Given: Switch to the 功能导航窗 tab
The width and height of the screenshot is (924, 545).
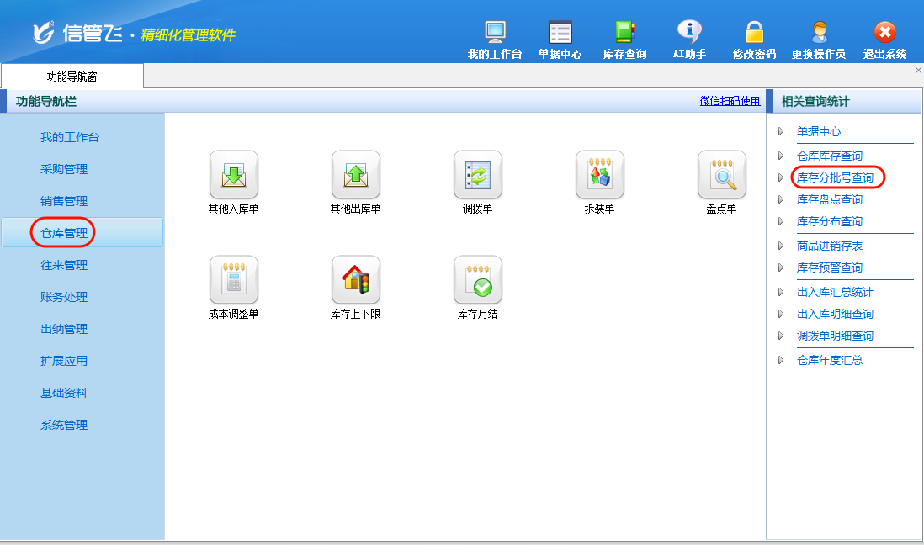Looking at the screenshot, I should (x=72, y=77).
